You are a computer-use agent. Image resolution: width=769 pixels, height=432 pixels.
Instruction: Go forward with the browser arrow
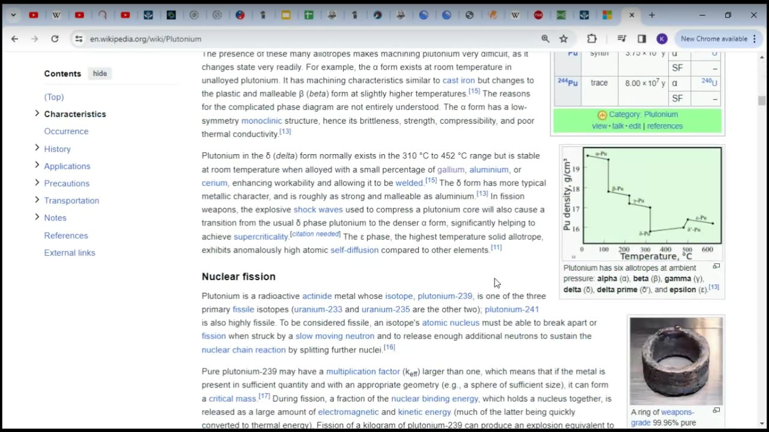coord(34,38)
